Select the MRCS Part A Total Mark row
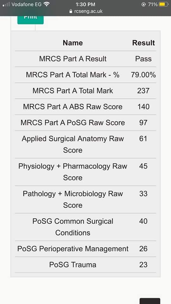Image resolution: width=171 pixels, height=304 pixels. [85, 91]
